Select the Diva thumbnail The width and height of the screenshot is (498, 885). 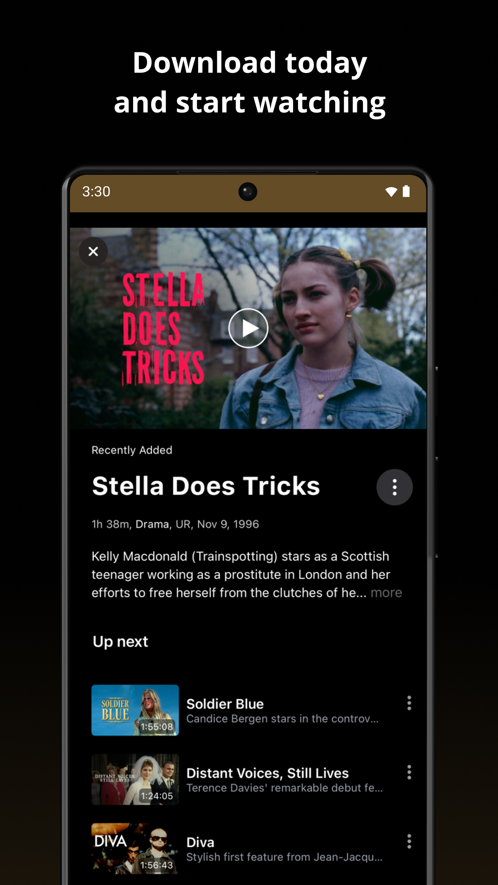tap(135, 849)
